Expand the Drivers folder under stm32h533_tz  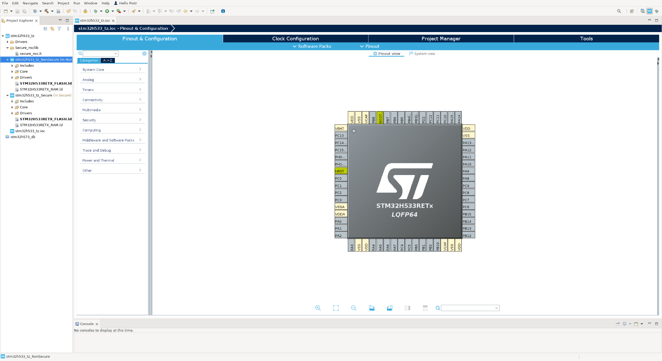click(8, 42)
